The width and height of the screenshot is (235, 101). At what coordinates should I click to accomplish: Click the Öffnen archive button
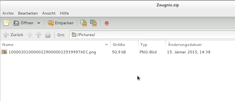23,23
